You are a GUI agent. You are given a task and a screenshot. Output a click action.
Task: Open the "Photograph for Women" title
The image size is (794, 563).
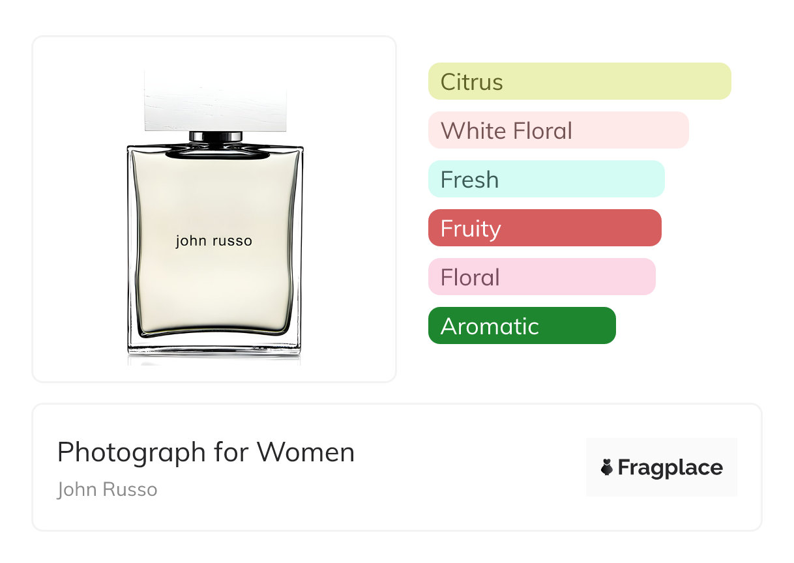point(206,452)
